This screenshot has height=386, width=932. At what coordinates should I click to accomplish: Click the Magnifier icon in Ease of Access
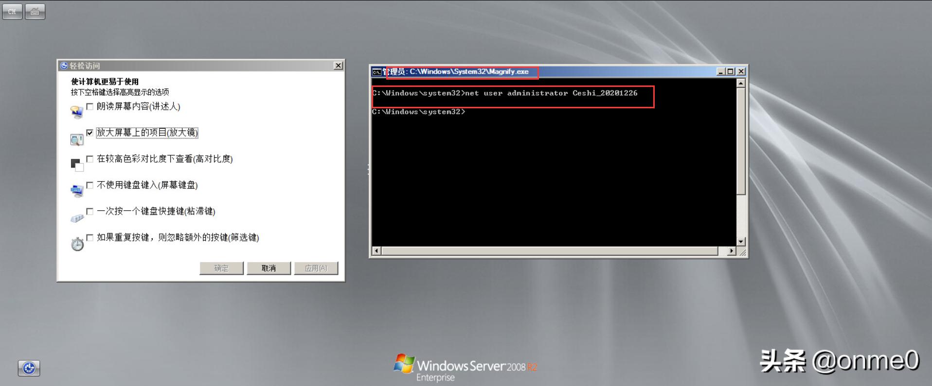(x=77, y=140)
